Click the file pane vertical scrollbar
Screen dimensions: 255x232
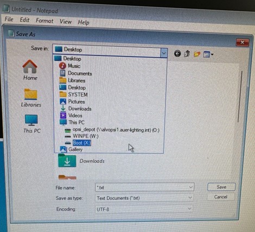click(x=239, y=97)
